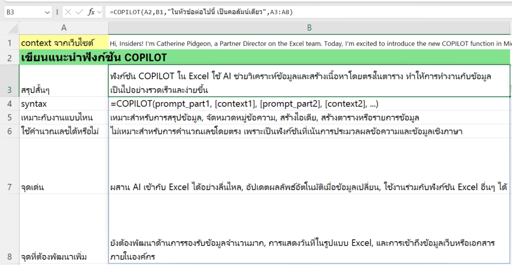Select column A header
512x265 pixels.
63,27
